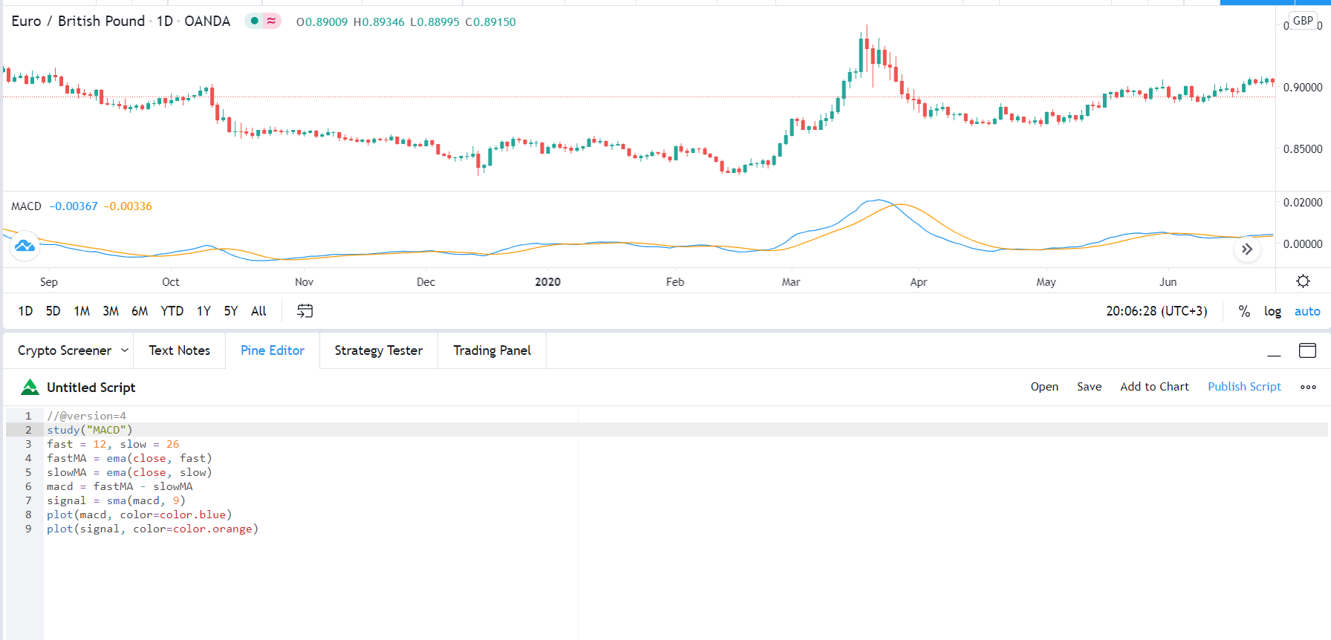This screenshot has width=1331, height=640.
Task: Set range to 6M
Action: click(x=140, y=311)
